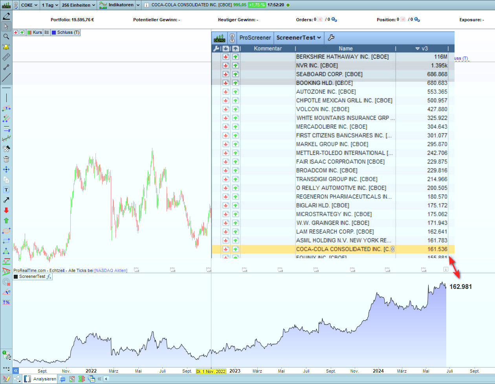Screen dimensions: 495x384
Task: Choose the diagonal trend line tool
Action: [x=6, y=77]
